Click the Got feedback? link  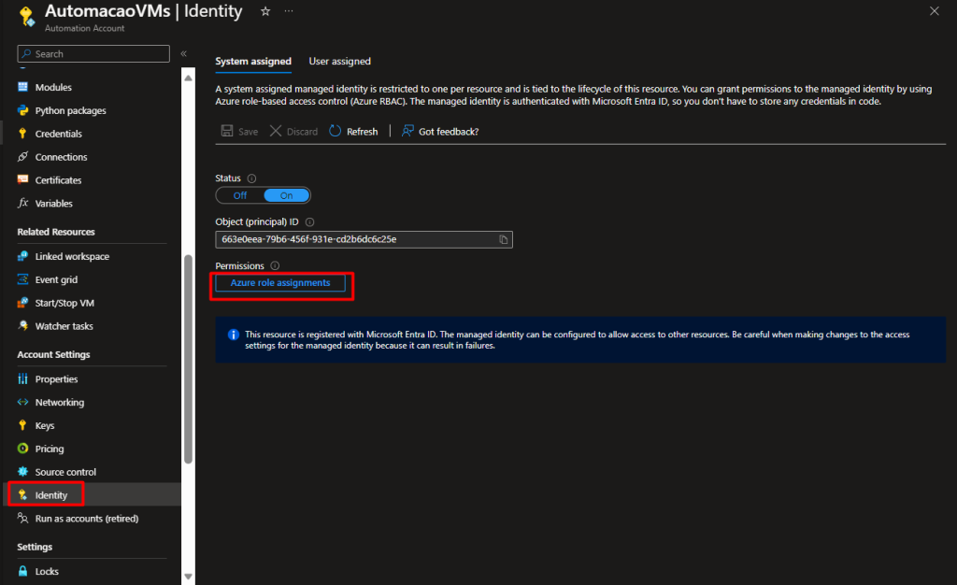[448, 132]
